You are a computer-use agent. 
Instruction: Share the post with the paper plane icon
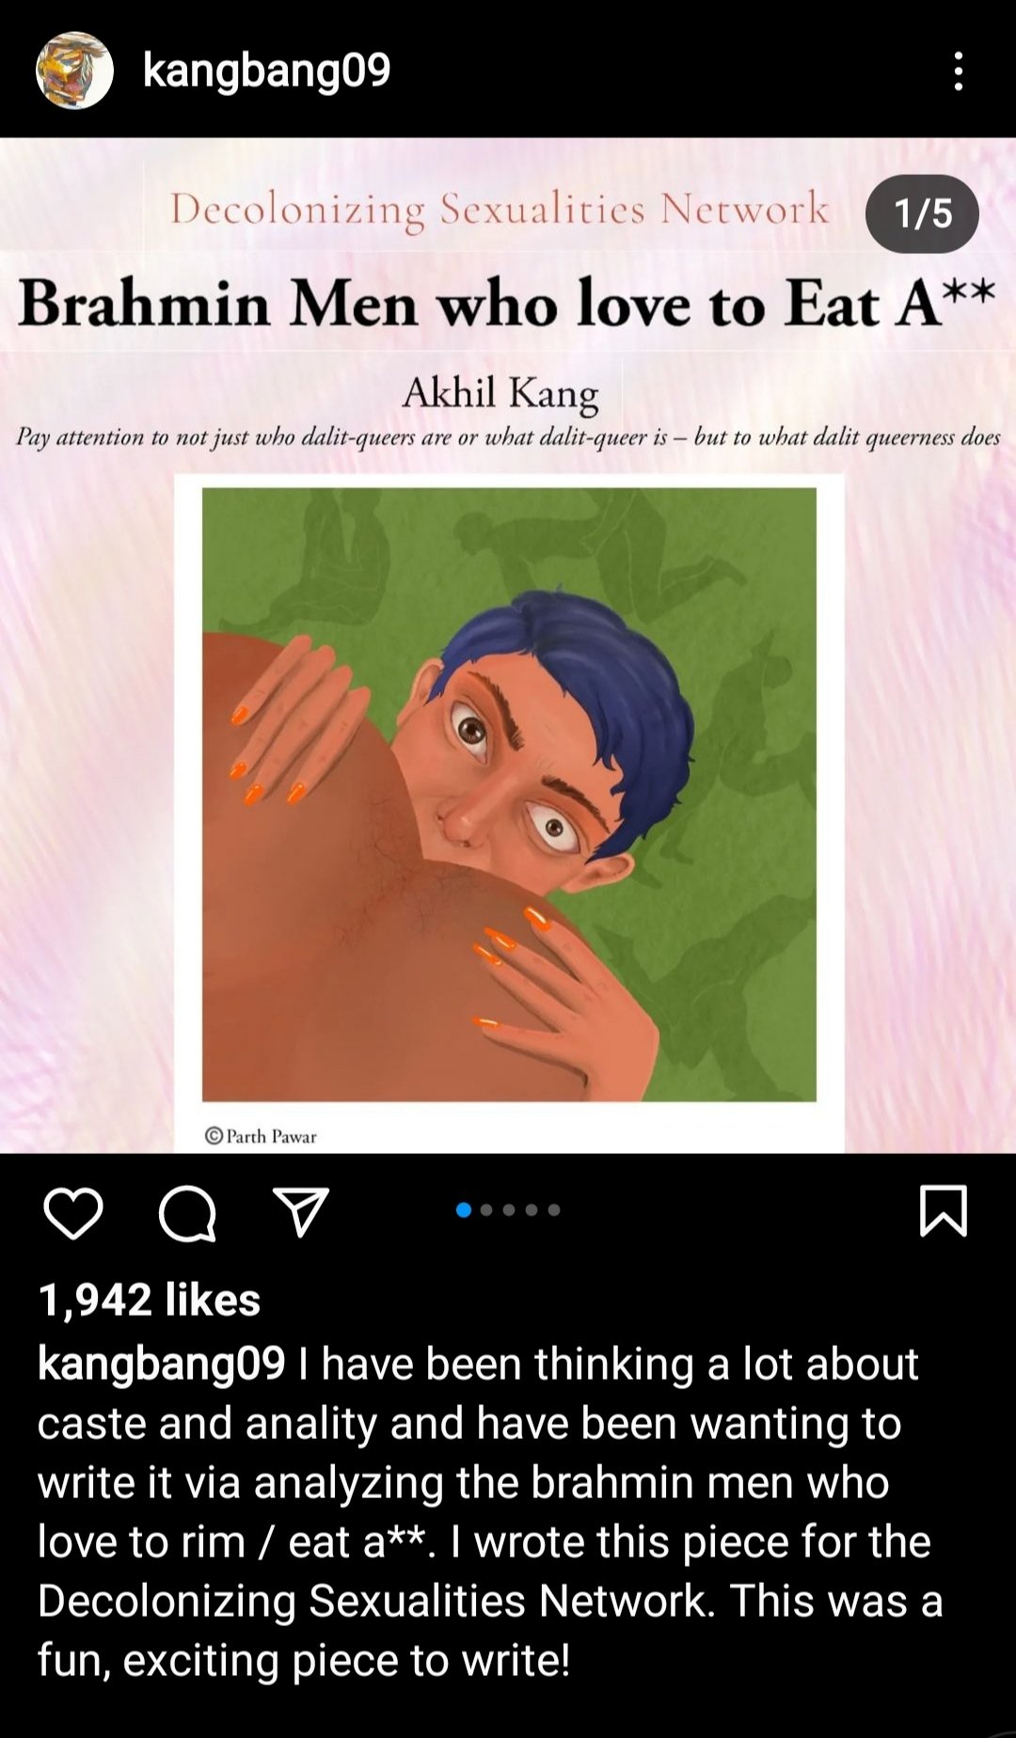(301, 1211)
